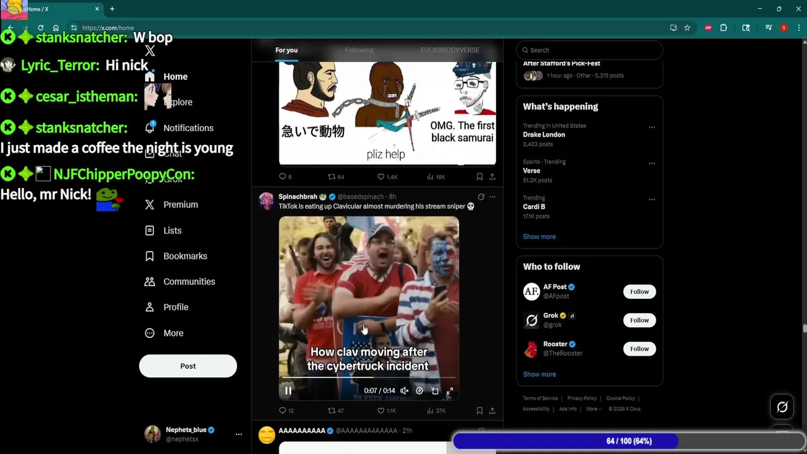The width and height of the screenshot is (807, 454).
Task: Open the floating Grok button
Action: click(x=782, y=407)
